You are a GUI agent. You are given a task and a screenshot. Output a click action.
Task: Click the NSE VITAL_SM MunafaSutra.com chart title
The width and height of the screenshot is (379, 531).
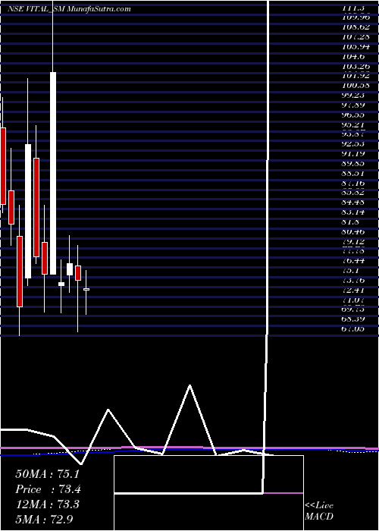point(69,9)
